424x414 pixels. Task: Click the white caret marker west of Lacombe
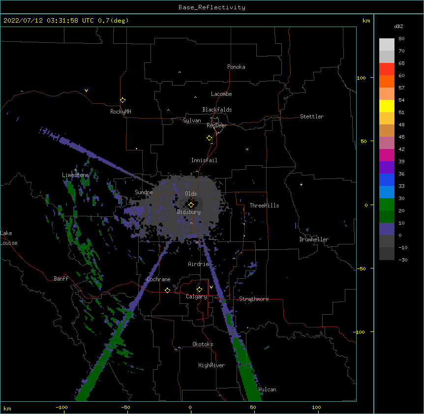click(195, 97)
